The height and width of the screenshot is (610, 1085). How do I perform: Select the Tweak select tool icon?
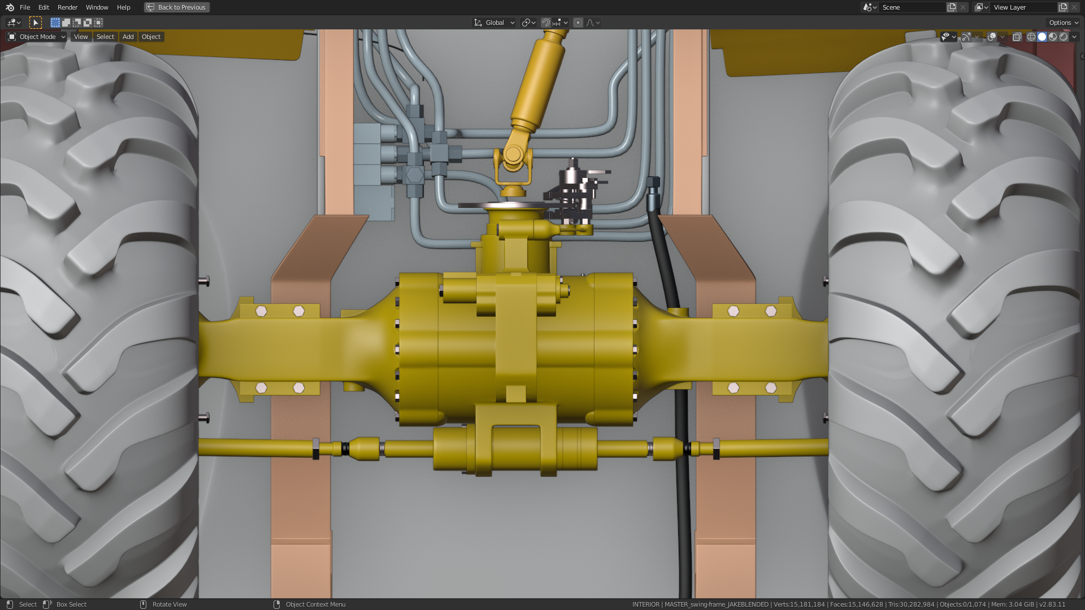click(35, 23)
